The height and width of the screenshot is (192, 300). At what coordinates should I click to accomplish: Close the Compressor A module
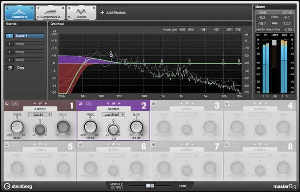pyautogui.click(x=63, y=8)
